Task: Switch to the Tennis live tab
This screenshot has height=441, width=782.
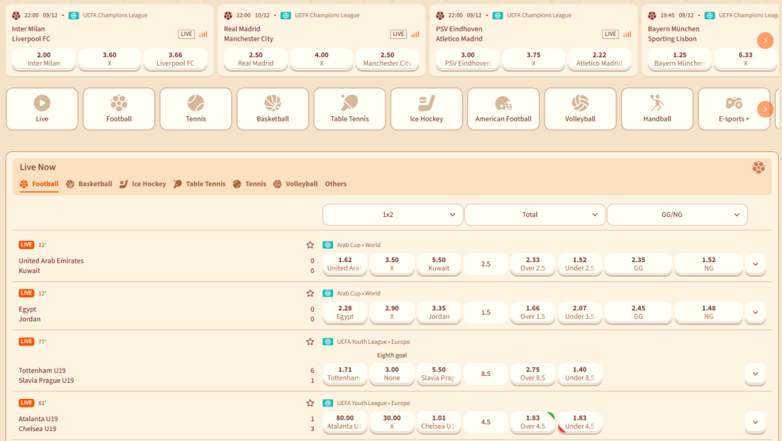Action: (250, 184)
